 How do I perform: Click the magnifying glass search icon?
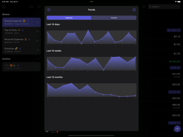(150, 7)
